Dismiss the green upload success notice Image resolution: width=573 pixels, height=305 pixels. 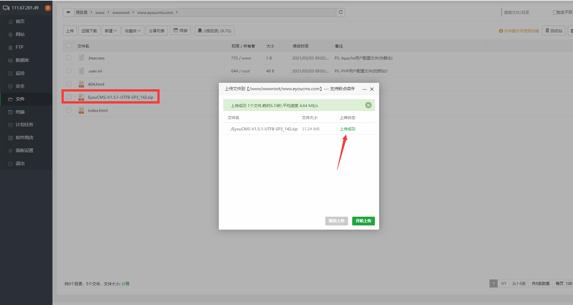[368, 105]
